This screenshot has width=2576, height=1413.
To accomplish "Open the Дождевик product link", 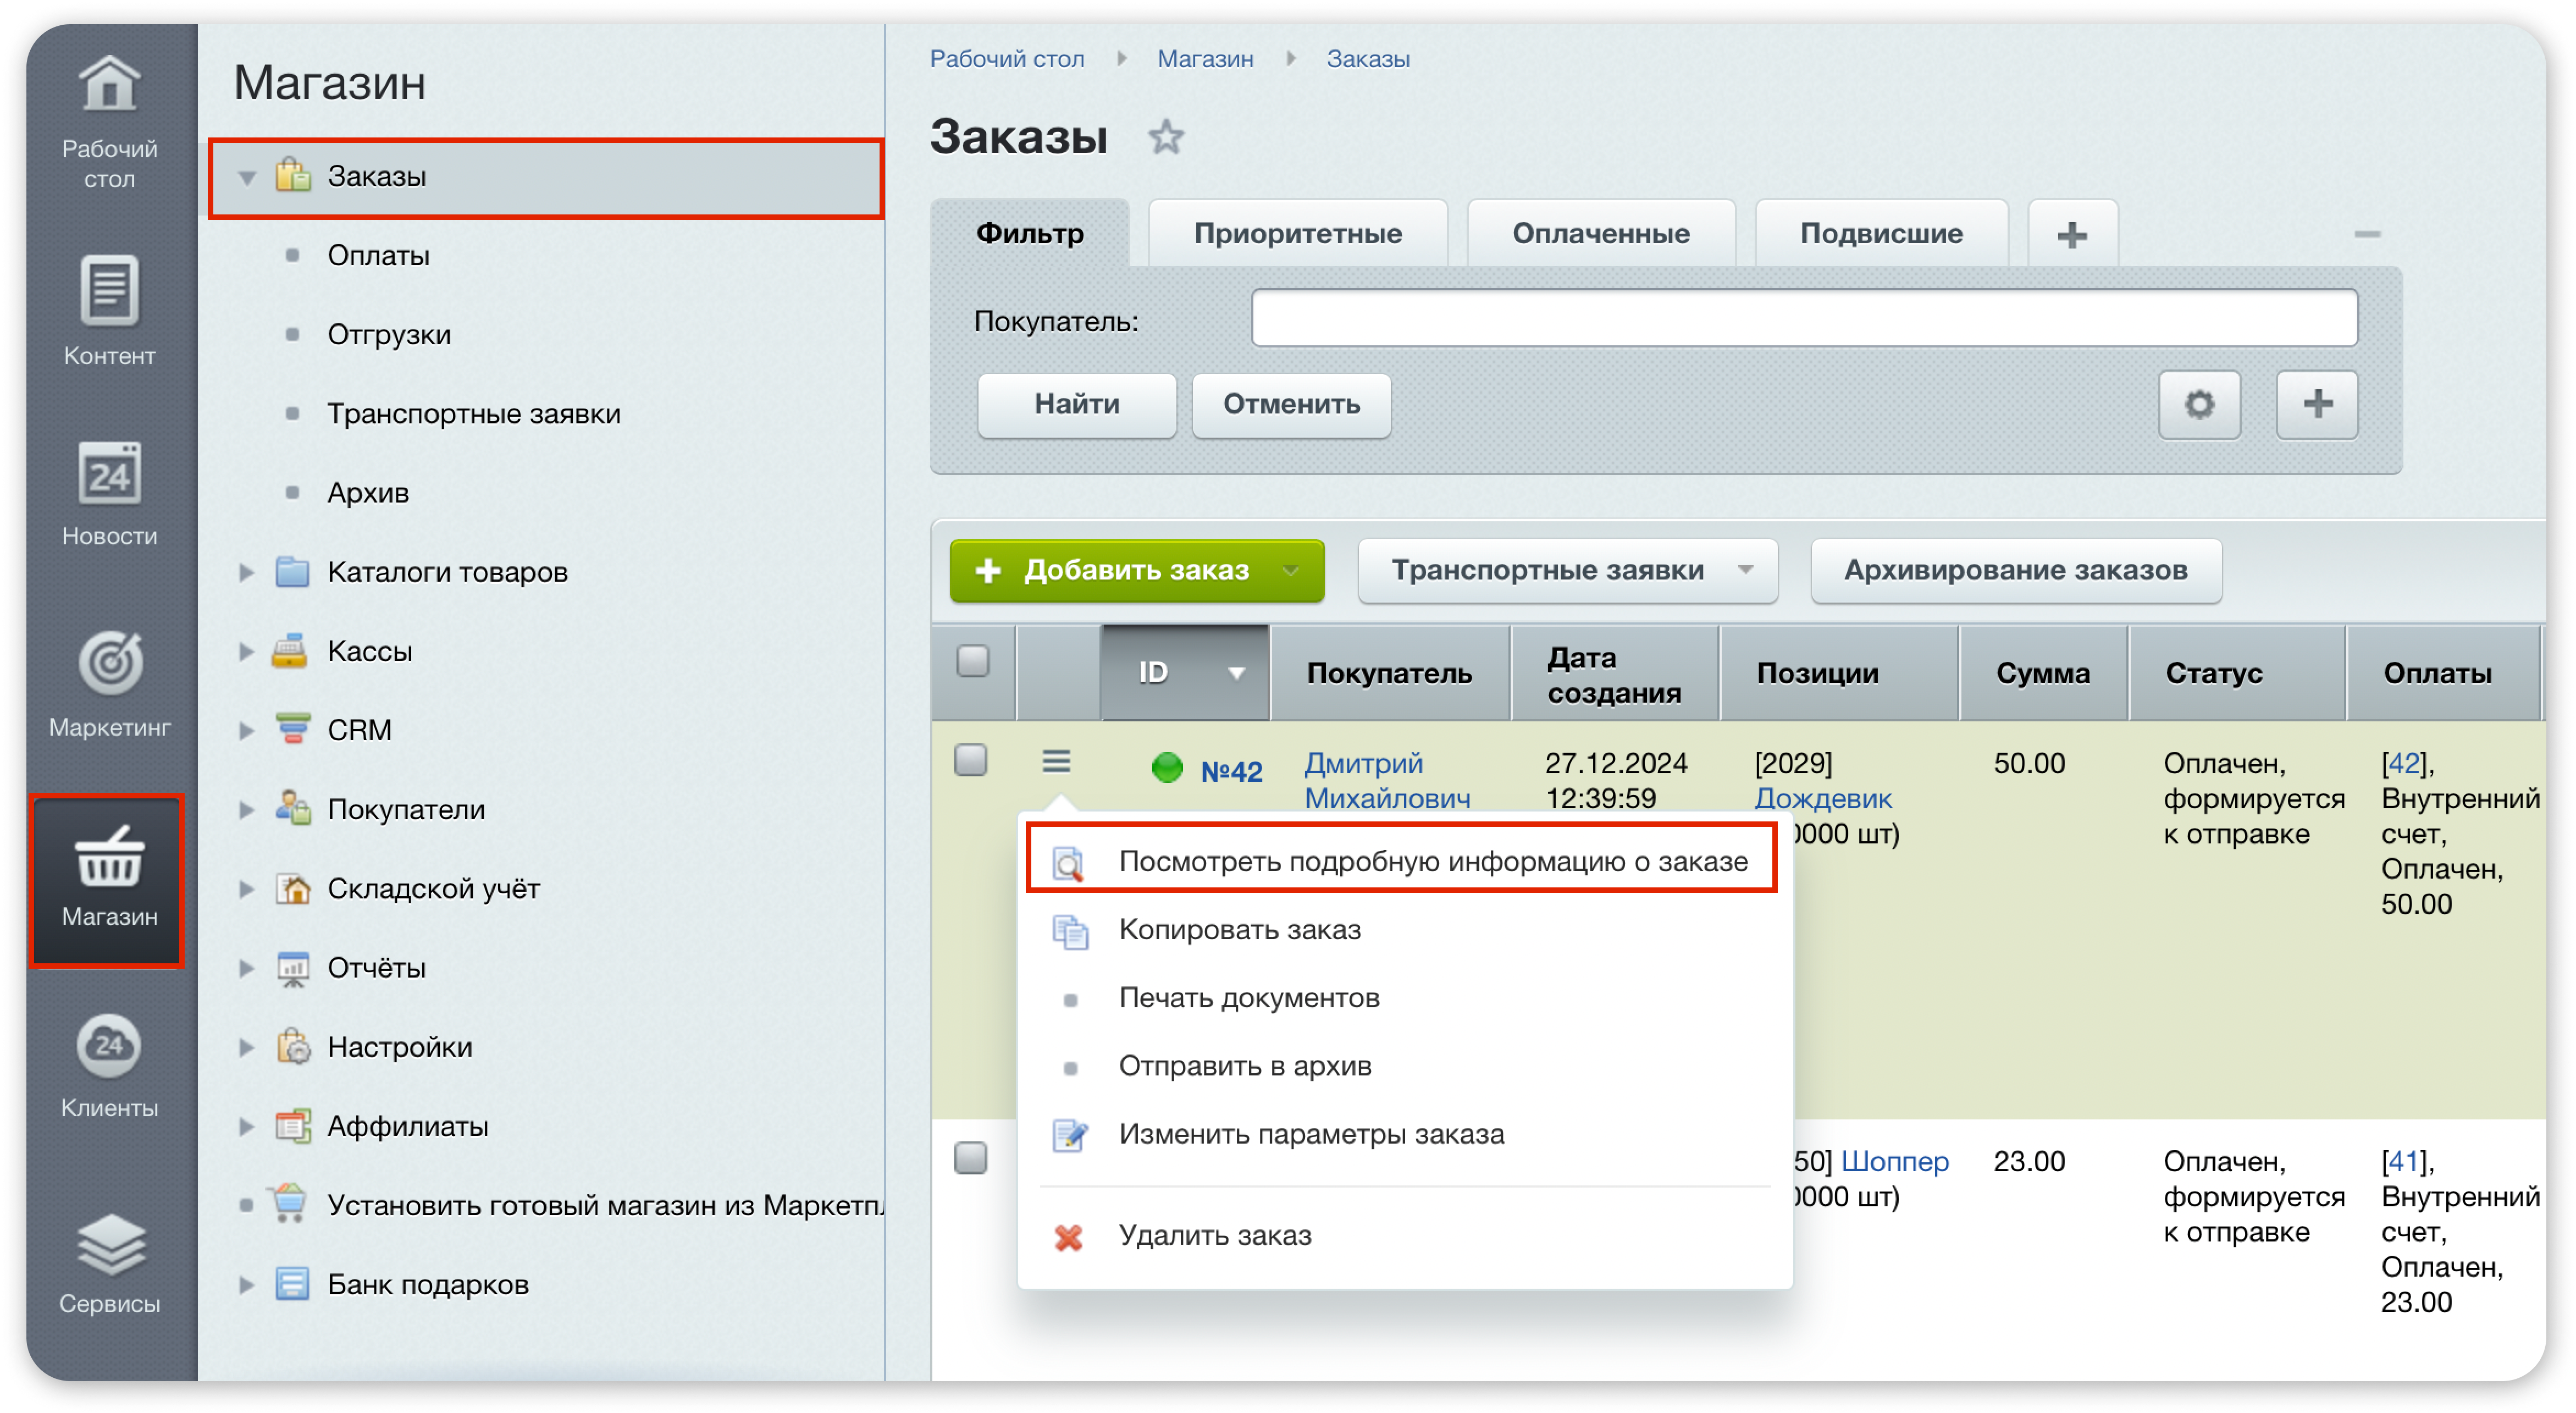I will pos(1822,798).
